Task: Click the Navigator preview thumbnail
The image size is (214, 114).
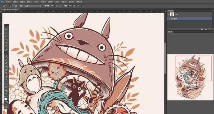Action: (x=190, y=77)
